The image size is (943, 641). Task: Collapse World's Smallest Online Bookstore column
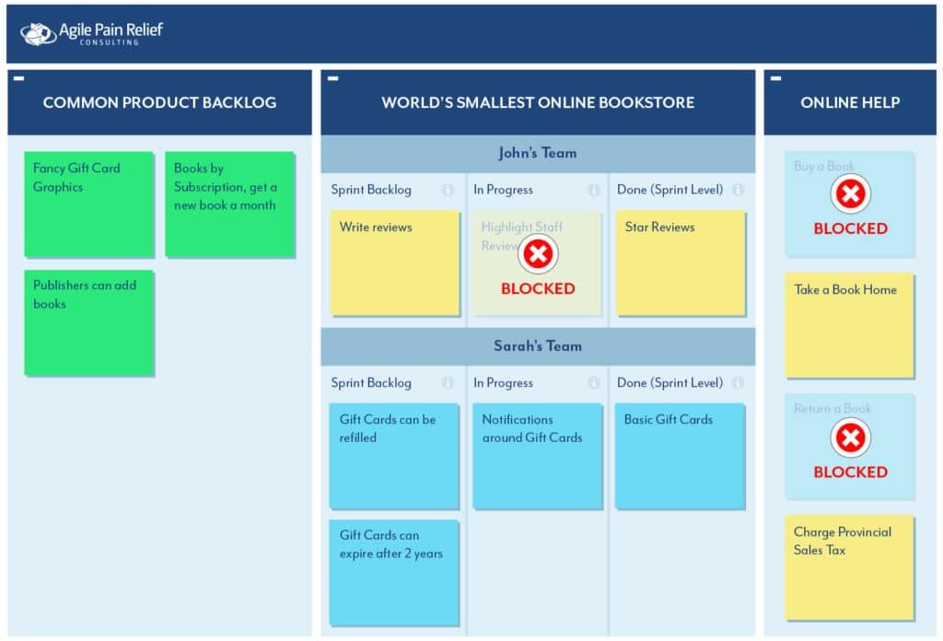(332, 78)
